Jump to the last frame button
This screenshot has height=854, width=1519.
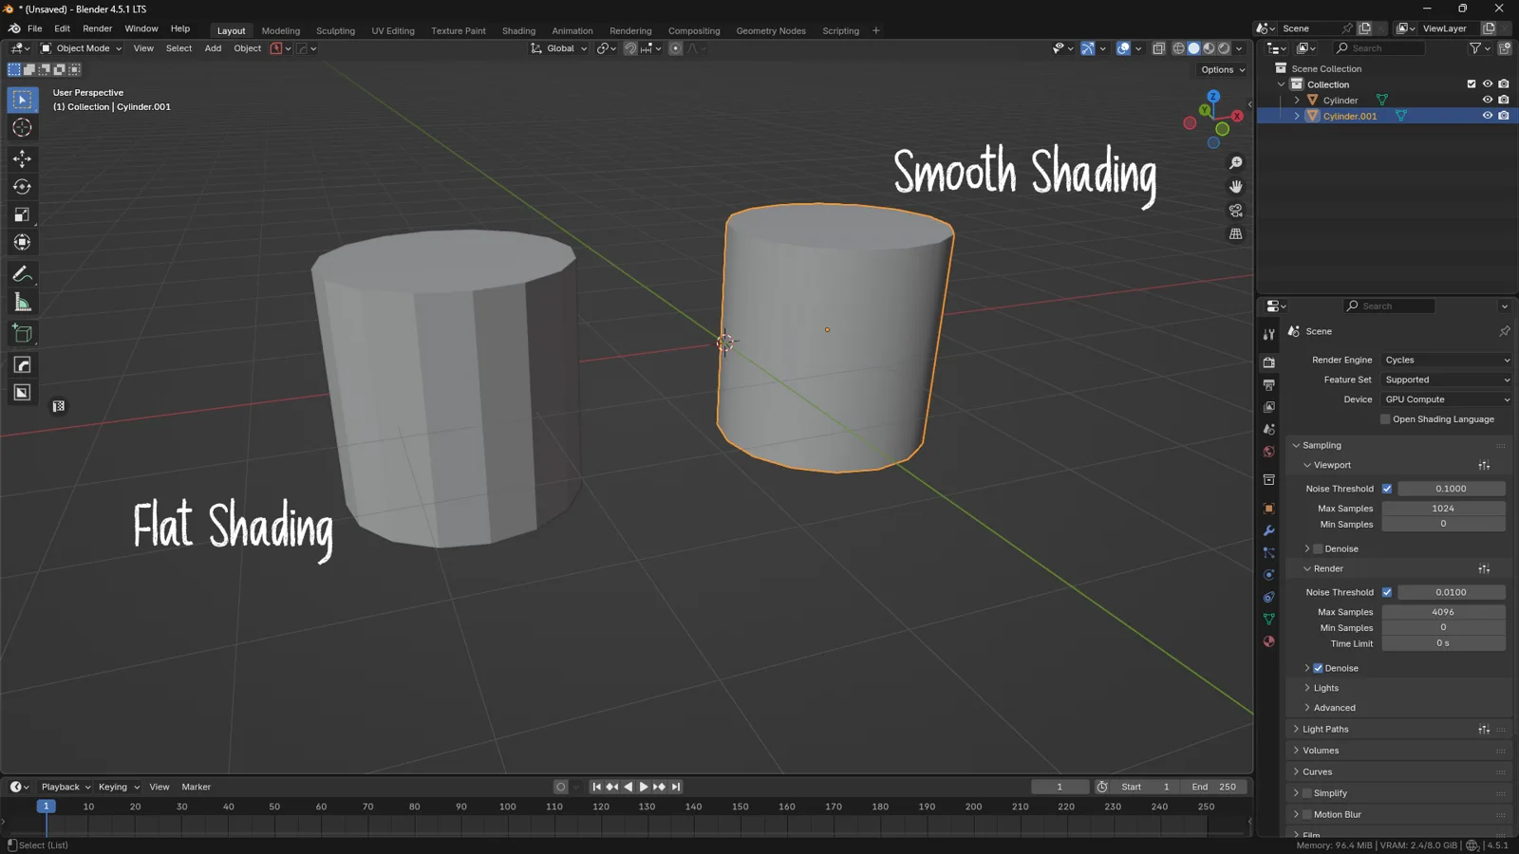(x=676, y=787)
